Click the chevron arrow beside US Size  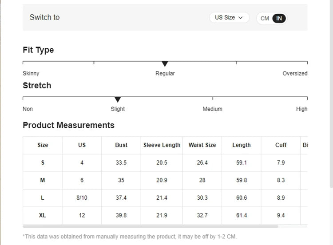pyautogui.click(x=241, y=18)
